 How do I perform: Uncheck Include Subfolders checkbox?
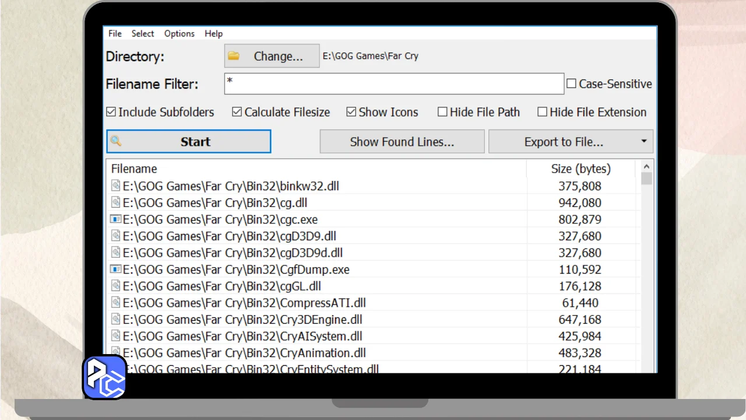[x=111, y=112]
